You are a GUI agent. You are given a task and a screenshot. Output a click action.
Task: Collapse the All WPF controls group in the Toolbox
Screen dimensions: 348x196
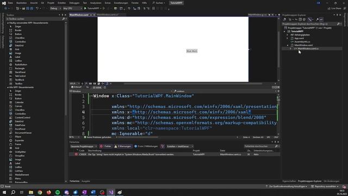pos(8,87)
